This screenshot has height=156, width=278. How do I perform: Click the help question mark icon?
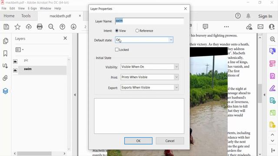[x=238, y=16]
